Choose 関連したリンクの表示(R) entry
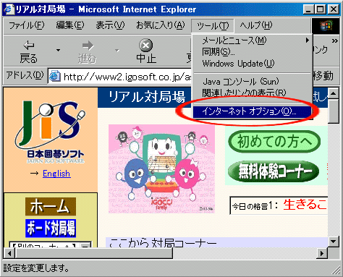Viewport: 343px width, 277px height. click(x=252, y=93)
